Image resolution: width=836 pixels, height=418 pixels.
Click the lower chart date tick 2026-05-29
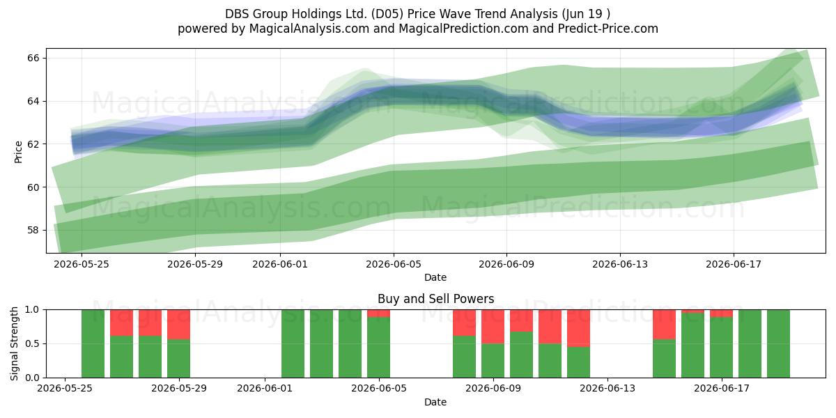click(179, 389)
